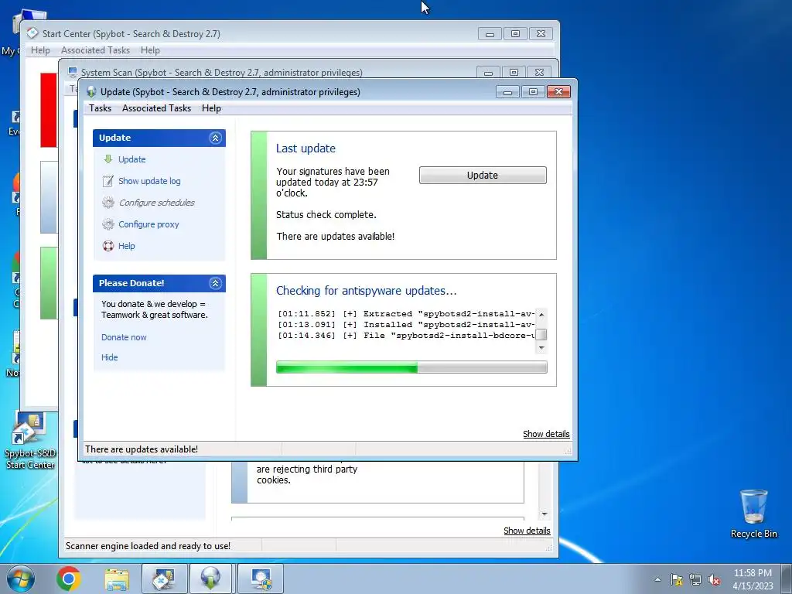Click the Donate now link
Viewport: 792px width, 594px height.
point(124,337)
